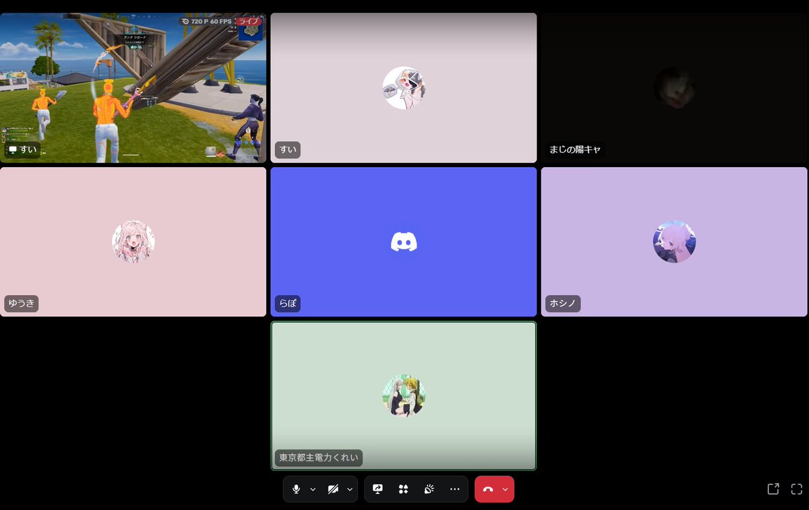Viewport: 809px width, 510px height.
Task: Click the らぽ name label
Action: pos(288,304)
